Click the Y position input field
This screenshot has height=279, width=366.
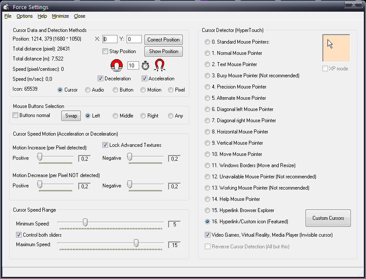click(x=134, y=39)
